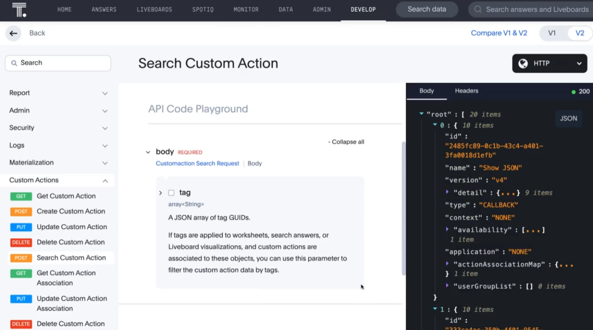Click the globe icon in HTTP selector
The width and height of the screenshot is (593, 330).
(x=523, y=64)
